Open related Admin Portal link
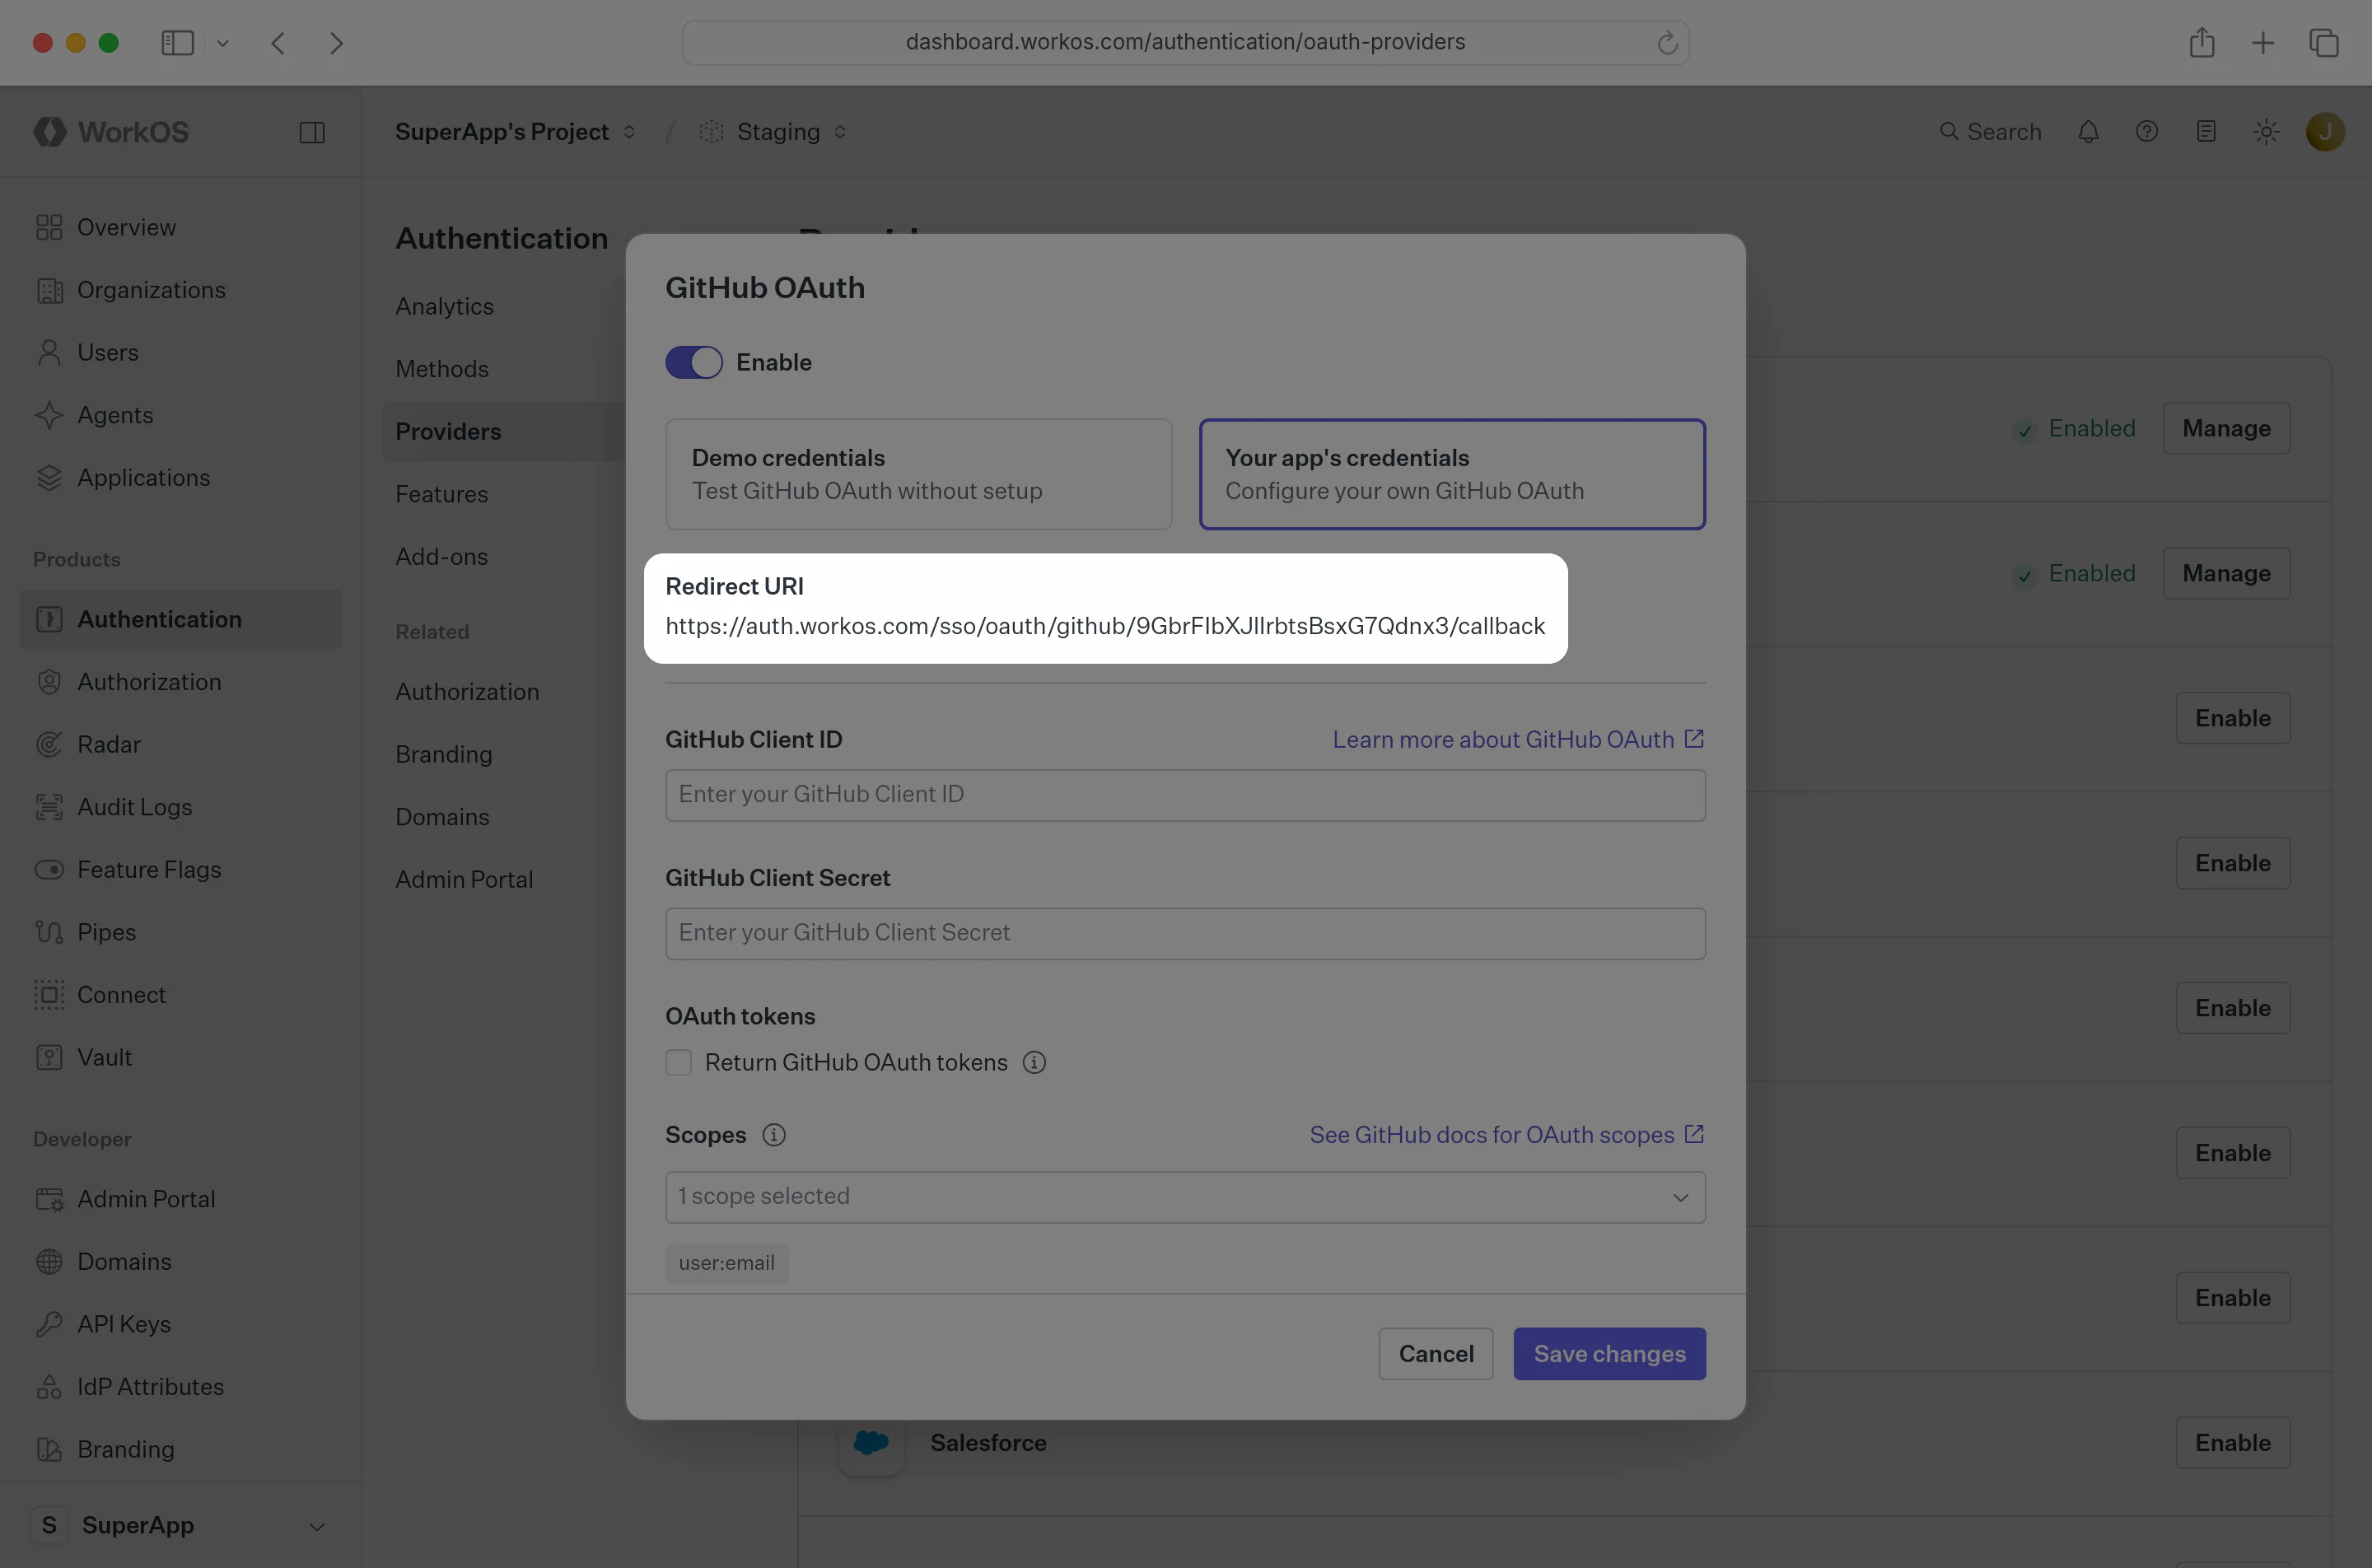The image size is (2372, 1568). [464, 879]
